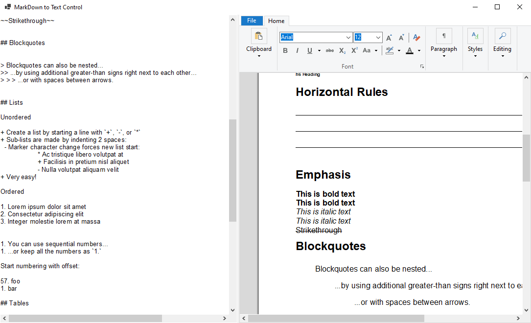
Task: Open the font size dropdown
Action: coord(378,37)
